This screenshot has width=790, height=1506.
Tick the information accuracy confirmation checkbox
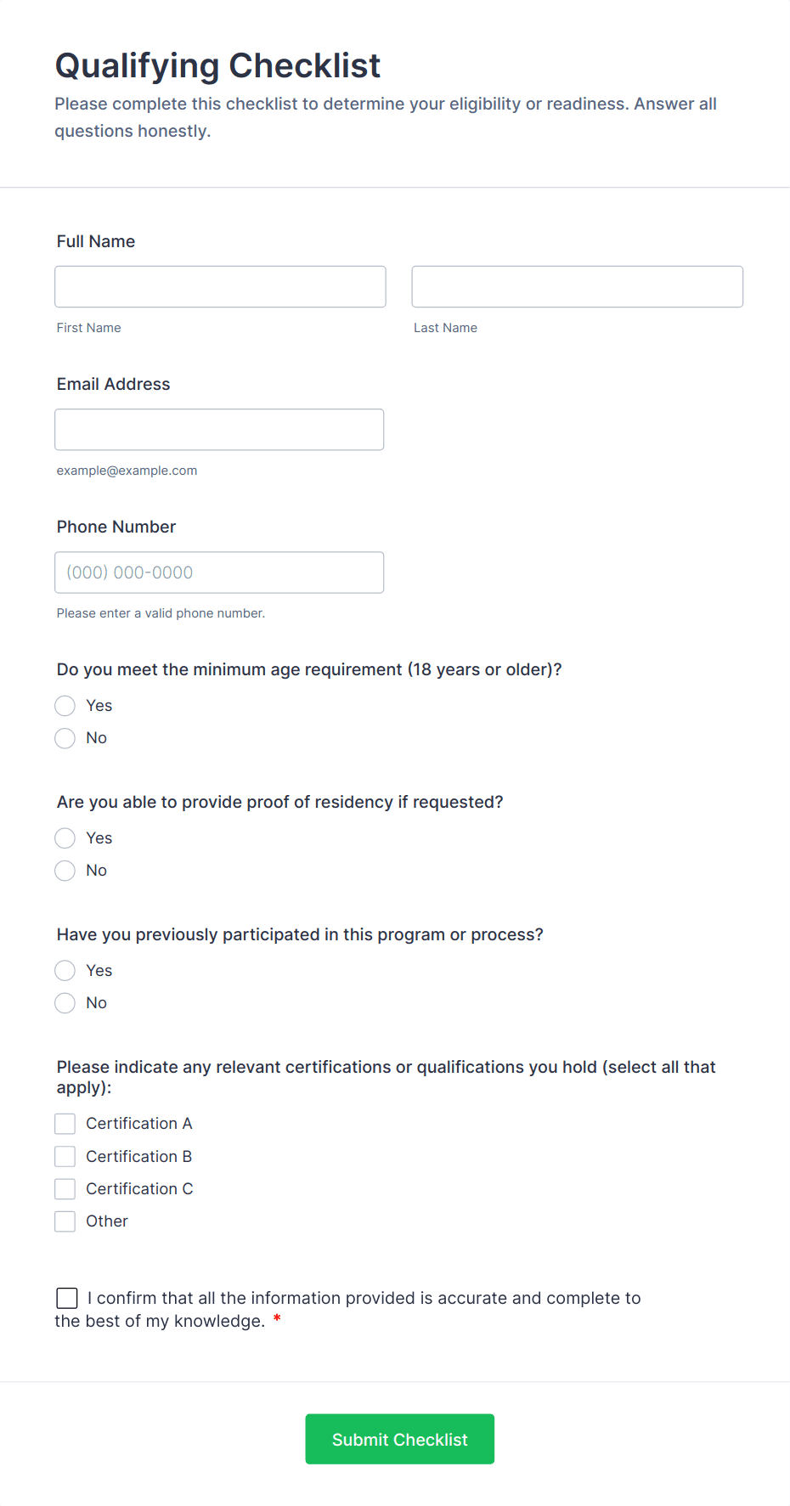(x=67, y=1298)
